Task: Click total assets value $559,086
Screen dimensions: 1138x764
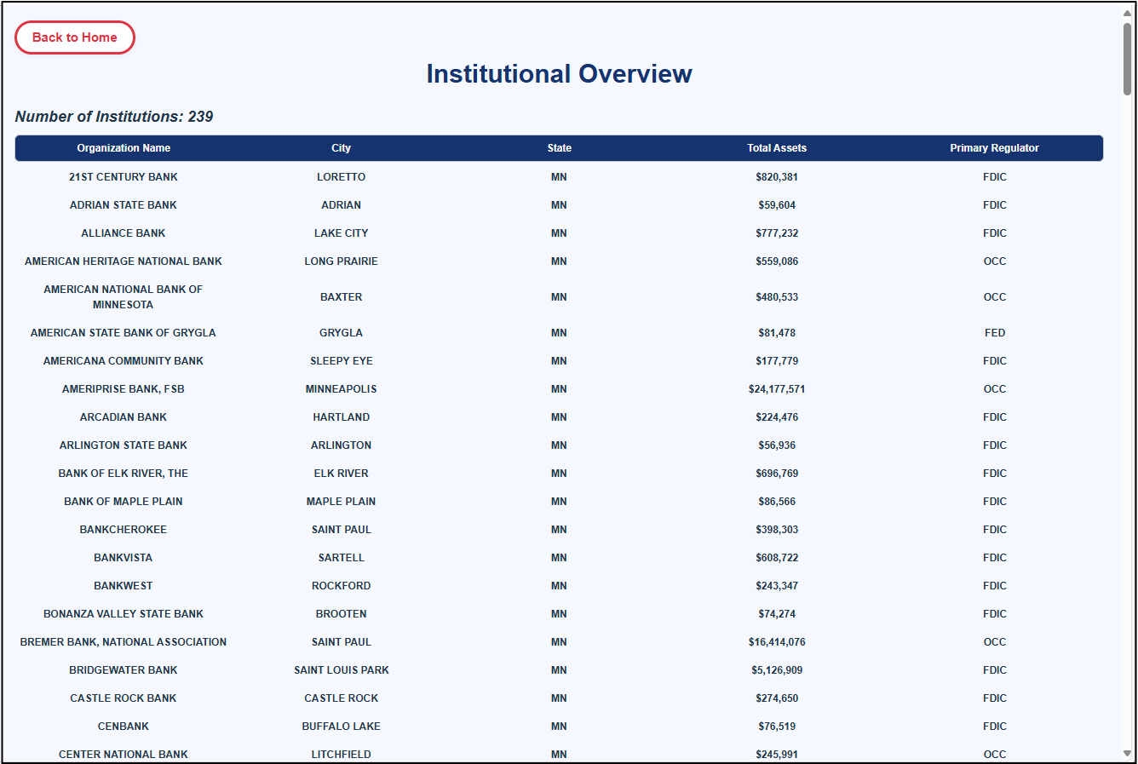Action: 777,261
